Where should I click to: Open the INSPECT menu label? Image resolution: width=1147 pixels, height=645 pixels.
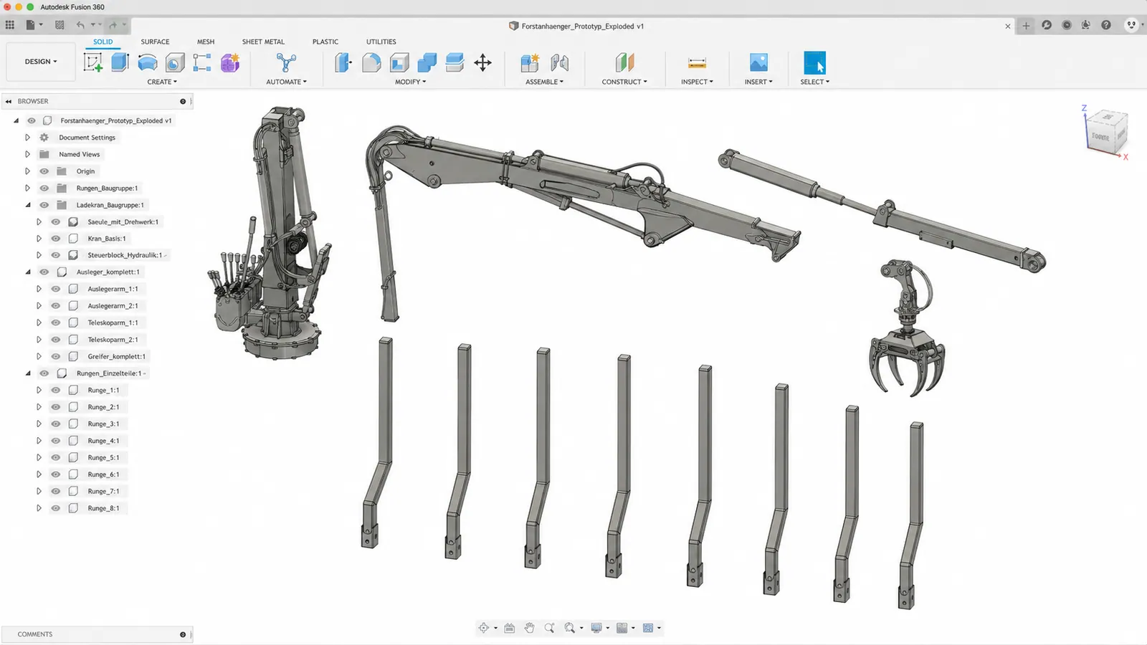click(x=697, y=82)
